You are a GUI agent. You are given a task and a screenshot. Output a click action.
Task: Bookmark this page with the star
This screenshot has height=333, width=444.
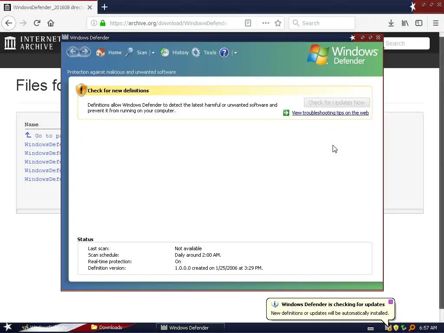pyautogui.click(x=278, y=23)
